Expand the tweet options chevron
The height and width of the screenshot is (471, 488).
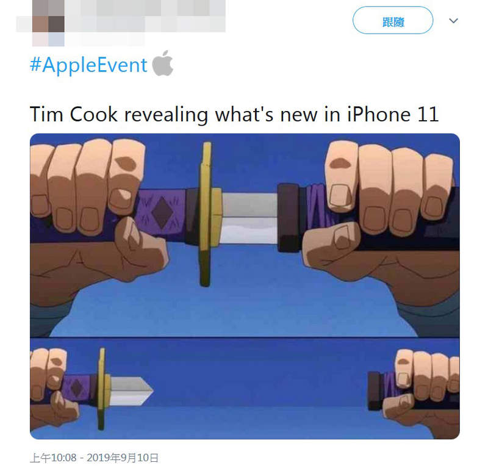pyautogui.click(x=453, y=21)
